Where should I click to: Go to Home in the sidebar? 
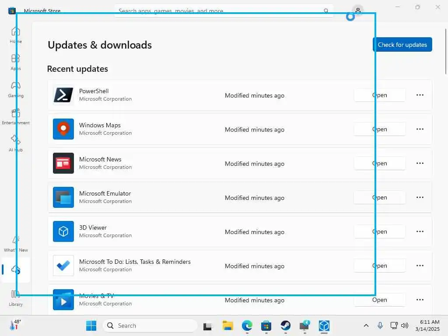(15, 35)
